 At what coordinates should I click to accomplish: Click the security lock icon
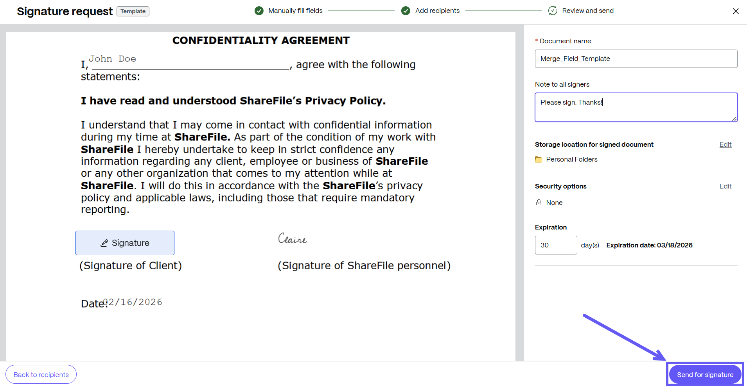[x=539, y=203]
